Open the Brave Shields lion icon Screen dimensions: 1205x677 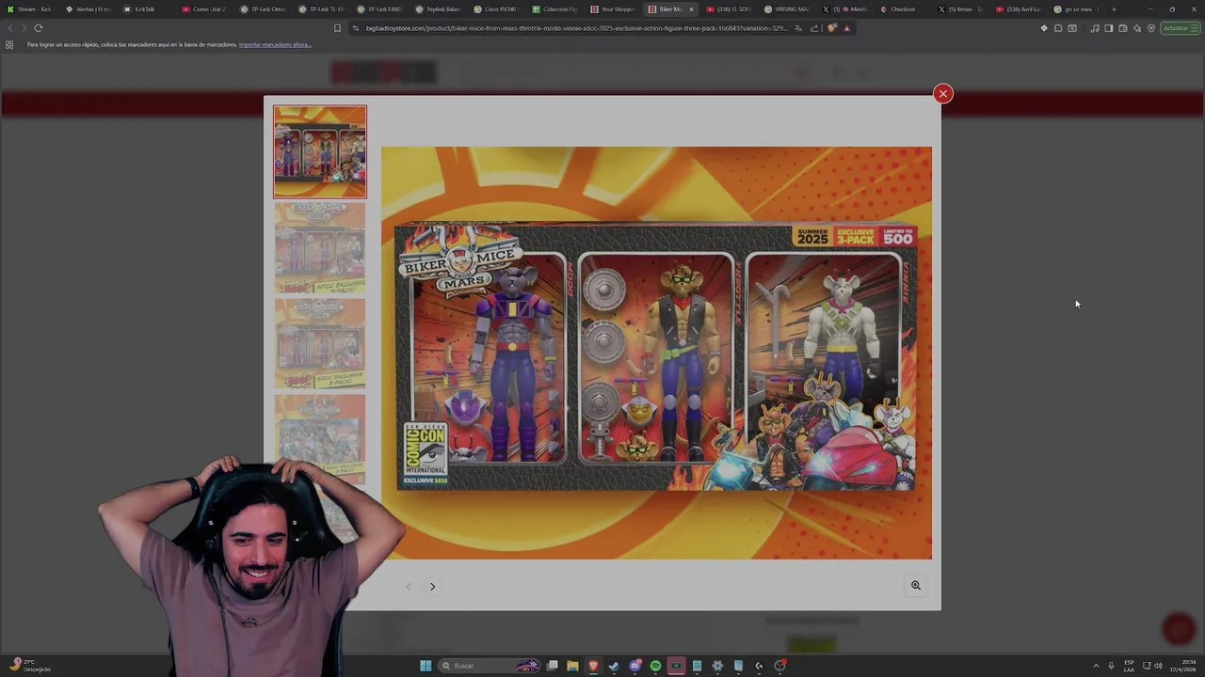point(831,28)
